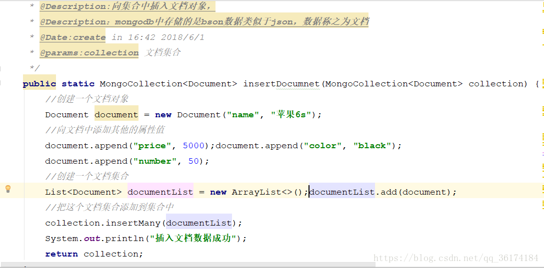The image size is (544, 268).
Task: Click document in the .add(document) argument
Action: pos(424,192)
